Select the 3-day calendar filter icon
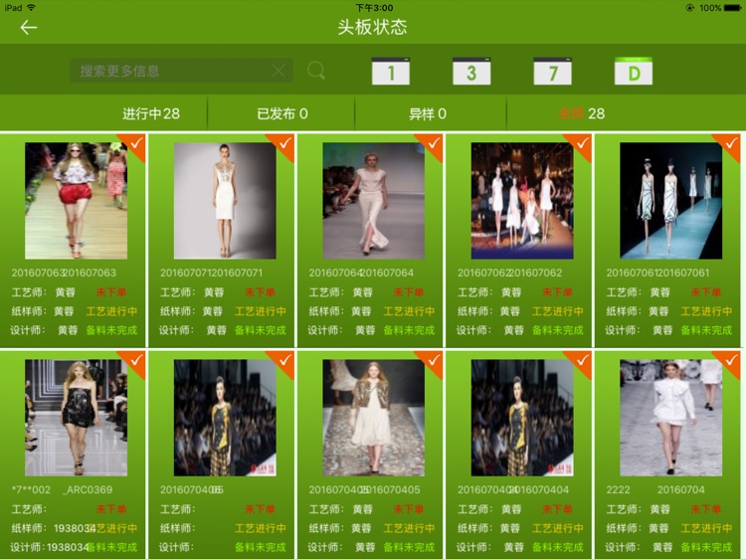Viewport: 746px width, 559px height. pos(471,72)
